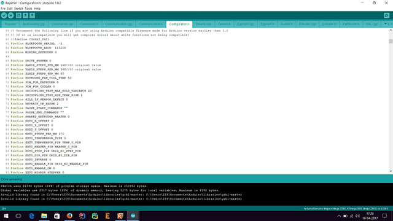
Task: Open the Tools menu
Action: pyautogui.click(x=28, y=9)
